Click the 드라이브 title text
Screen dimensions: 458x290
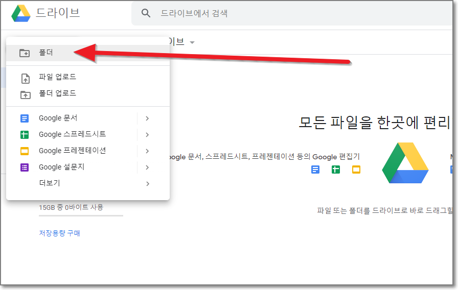(x=58, y=13)
